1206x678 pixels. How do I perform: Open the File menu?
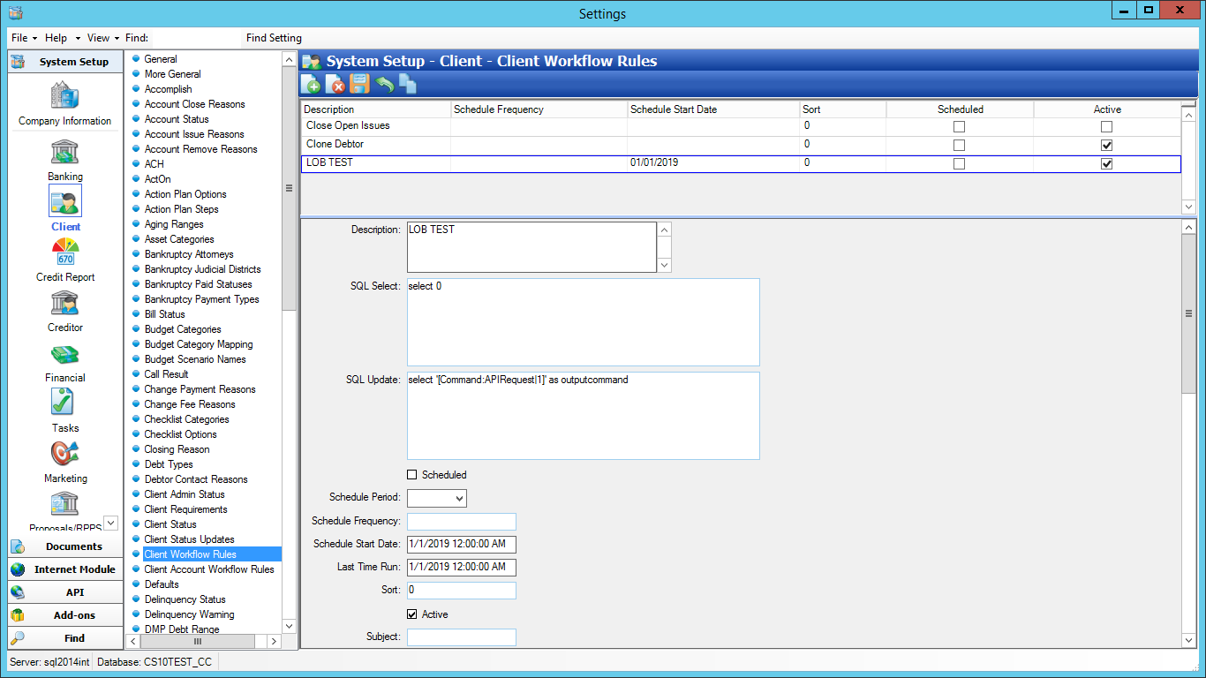coord(24,38)
